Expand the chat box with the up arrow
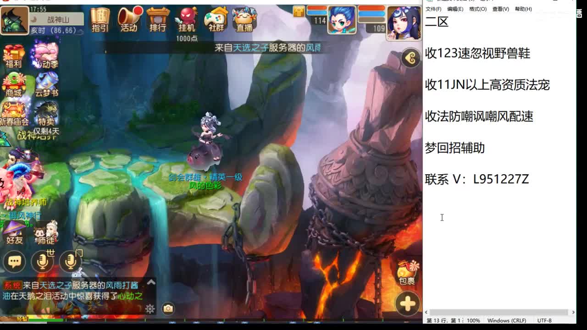The image size is (587, 330). click(151, 282)
